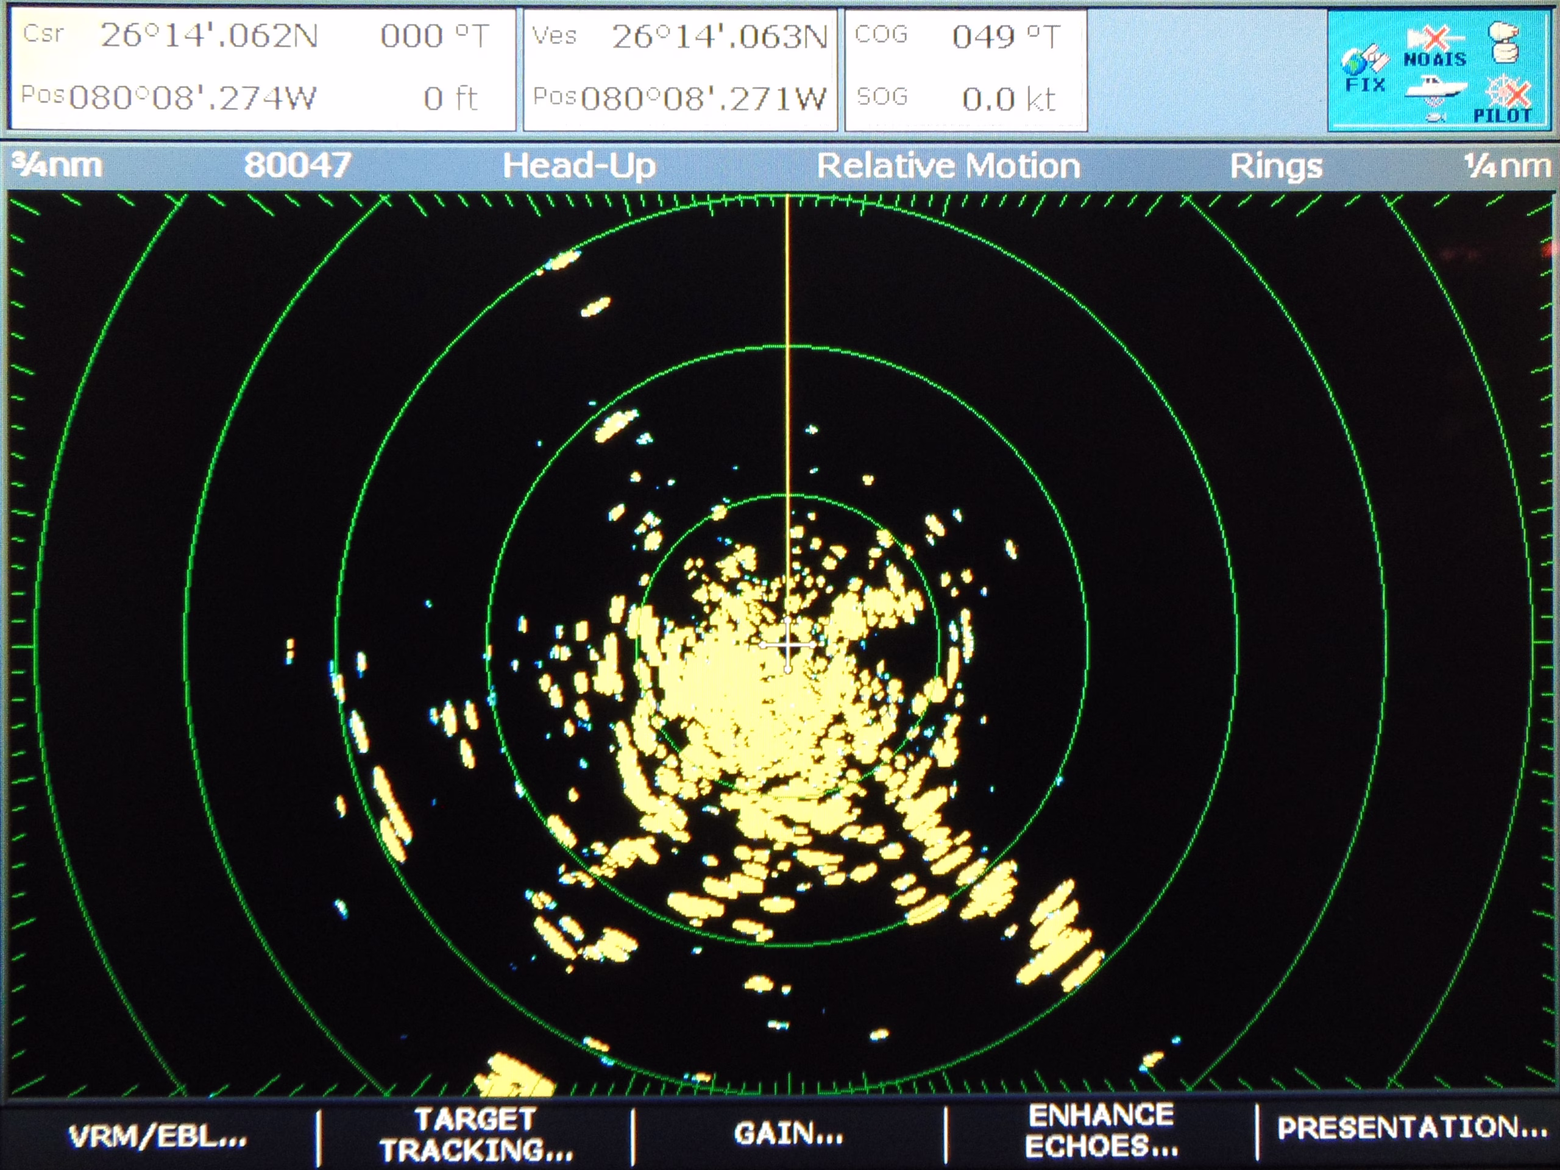Open the Target Tracking softkey menu
Image resolution: width=1560 pixels, height=1170 pixels.
pos(476,1134)
